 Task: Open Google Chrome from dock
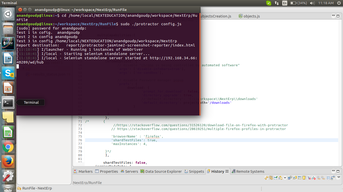click(x=8, y=147)
